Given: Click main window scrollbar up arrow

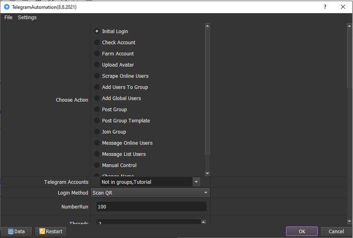Looking at the screenshot, I should 349,26.
